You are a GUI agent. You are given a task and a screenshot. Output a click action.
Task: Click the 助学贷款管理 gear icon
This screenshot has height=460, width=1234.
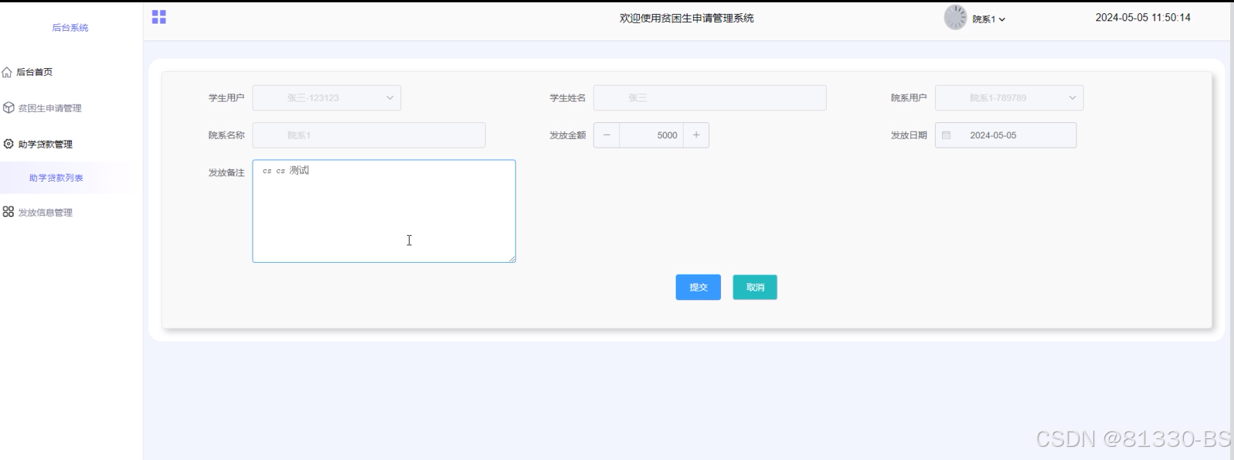(8, 144)
